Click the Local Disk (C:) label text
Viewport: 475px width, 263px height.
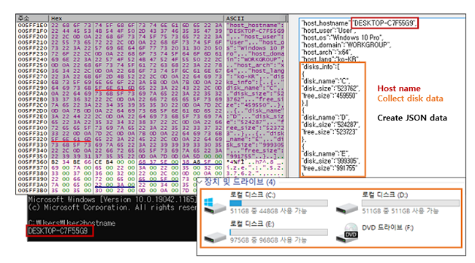(252, 194)
